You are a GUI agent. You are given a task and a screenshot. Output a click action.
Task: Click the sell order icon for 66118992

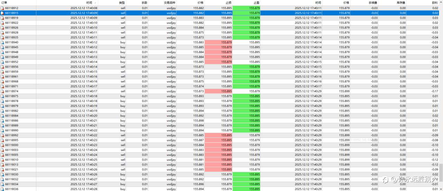(2, 135)
